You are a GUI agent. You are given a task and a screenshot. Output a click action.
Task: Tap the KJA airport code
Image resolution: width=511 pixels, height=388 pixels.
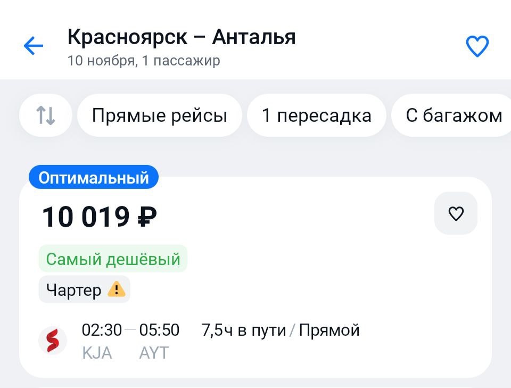97,353
